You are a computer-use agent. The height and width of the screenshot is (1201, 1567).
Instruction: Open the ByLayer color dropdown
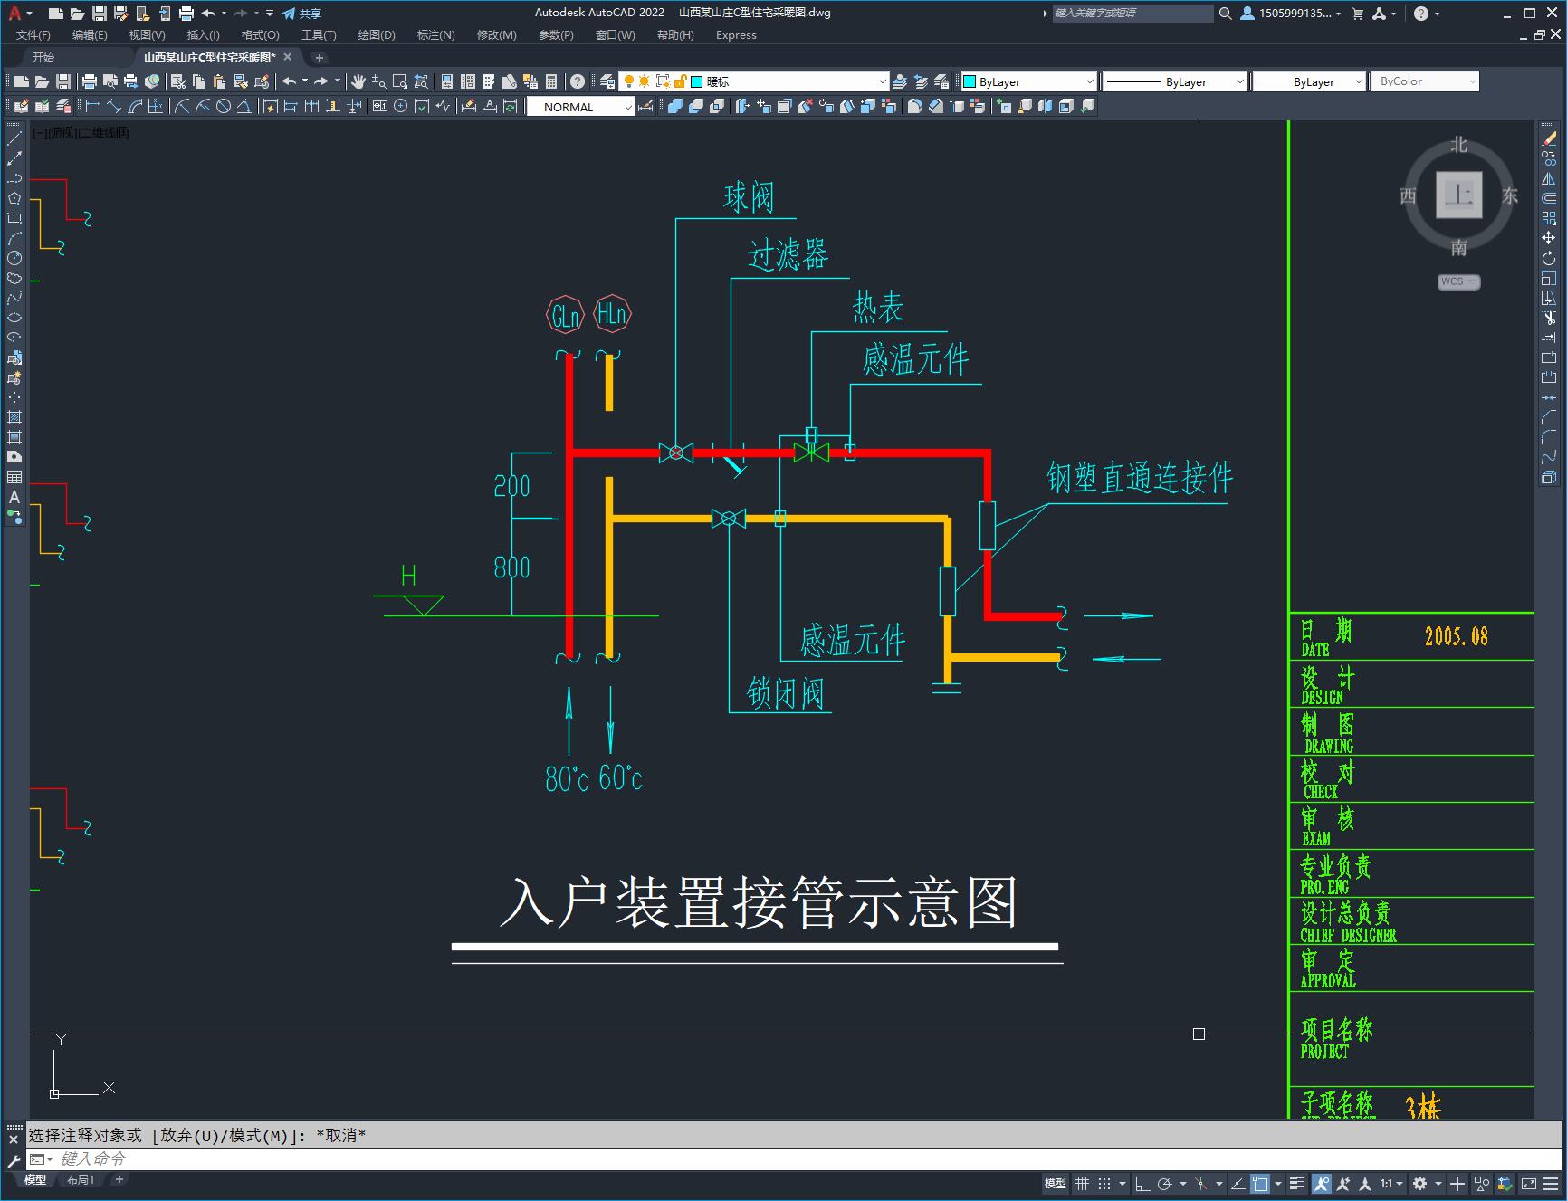pyautogui.click(x=1028, y=81)
